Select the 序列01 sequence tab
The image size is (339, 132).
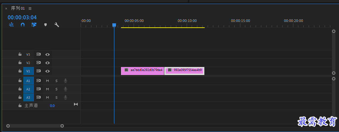point(18,8)
